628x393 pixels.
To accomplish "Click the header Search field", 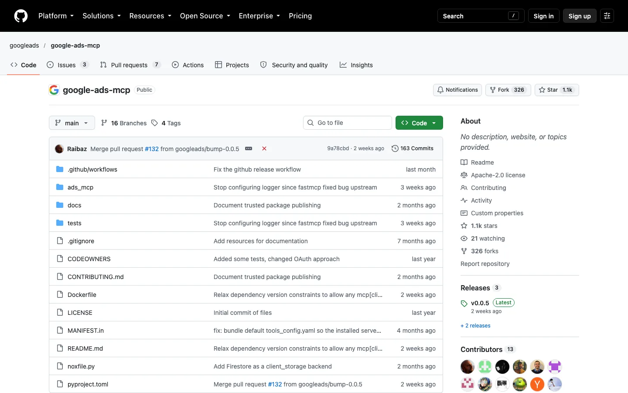I will point(481,16).
